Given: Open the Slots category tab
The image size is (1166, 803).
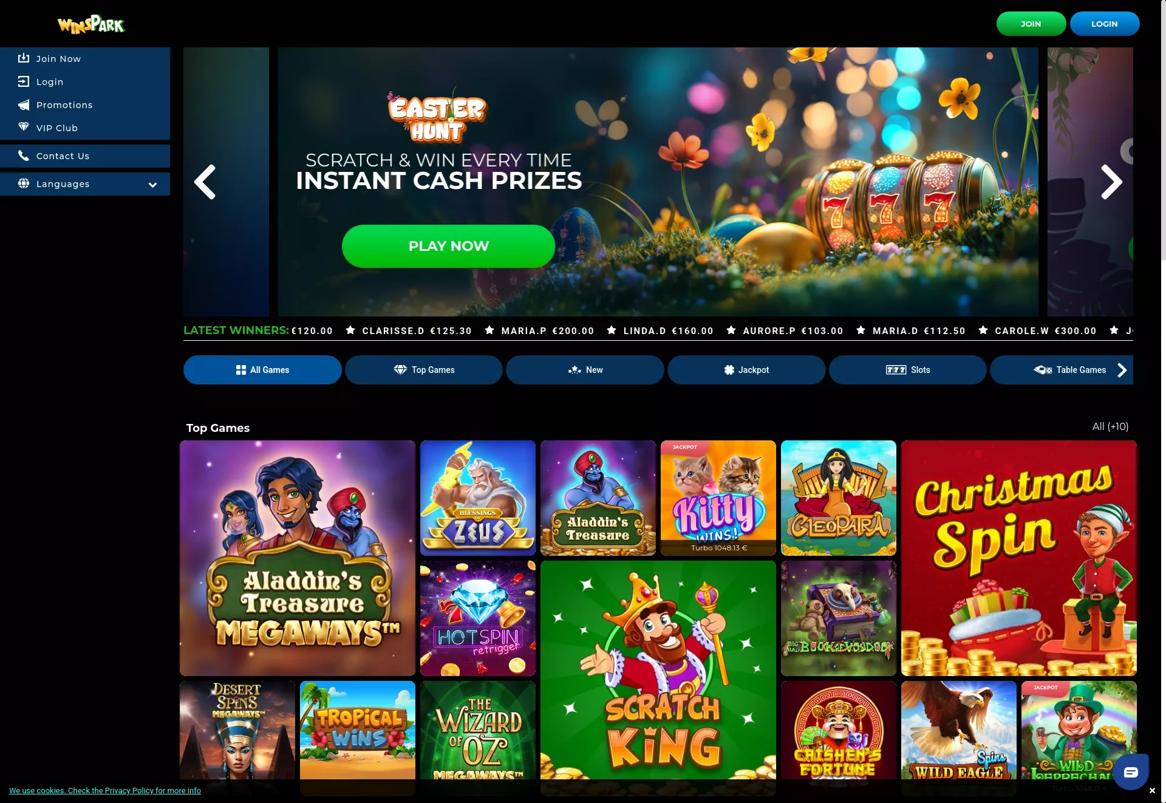Looking at the screenshot, I should click(x=908, y=370).
